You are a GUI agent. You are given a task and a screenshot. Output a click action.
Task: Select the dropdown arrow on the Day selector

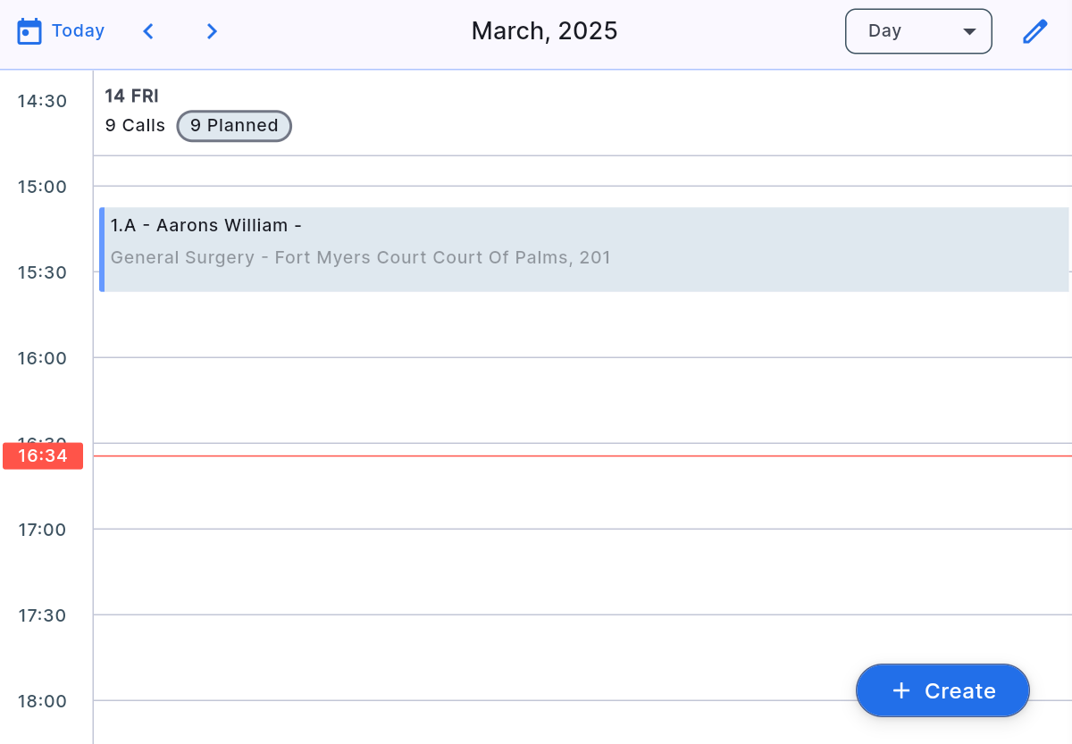coord(969,31)
